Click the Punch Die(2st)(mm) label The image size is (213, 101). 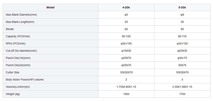pyautogui.click(x=18, y=65)
